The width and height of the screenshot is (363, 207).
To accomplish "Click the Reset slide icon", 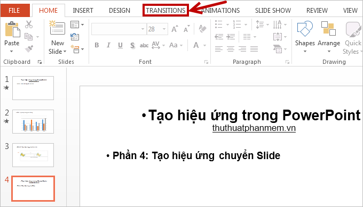I will (x=75, y=37).
